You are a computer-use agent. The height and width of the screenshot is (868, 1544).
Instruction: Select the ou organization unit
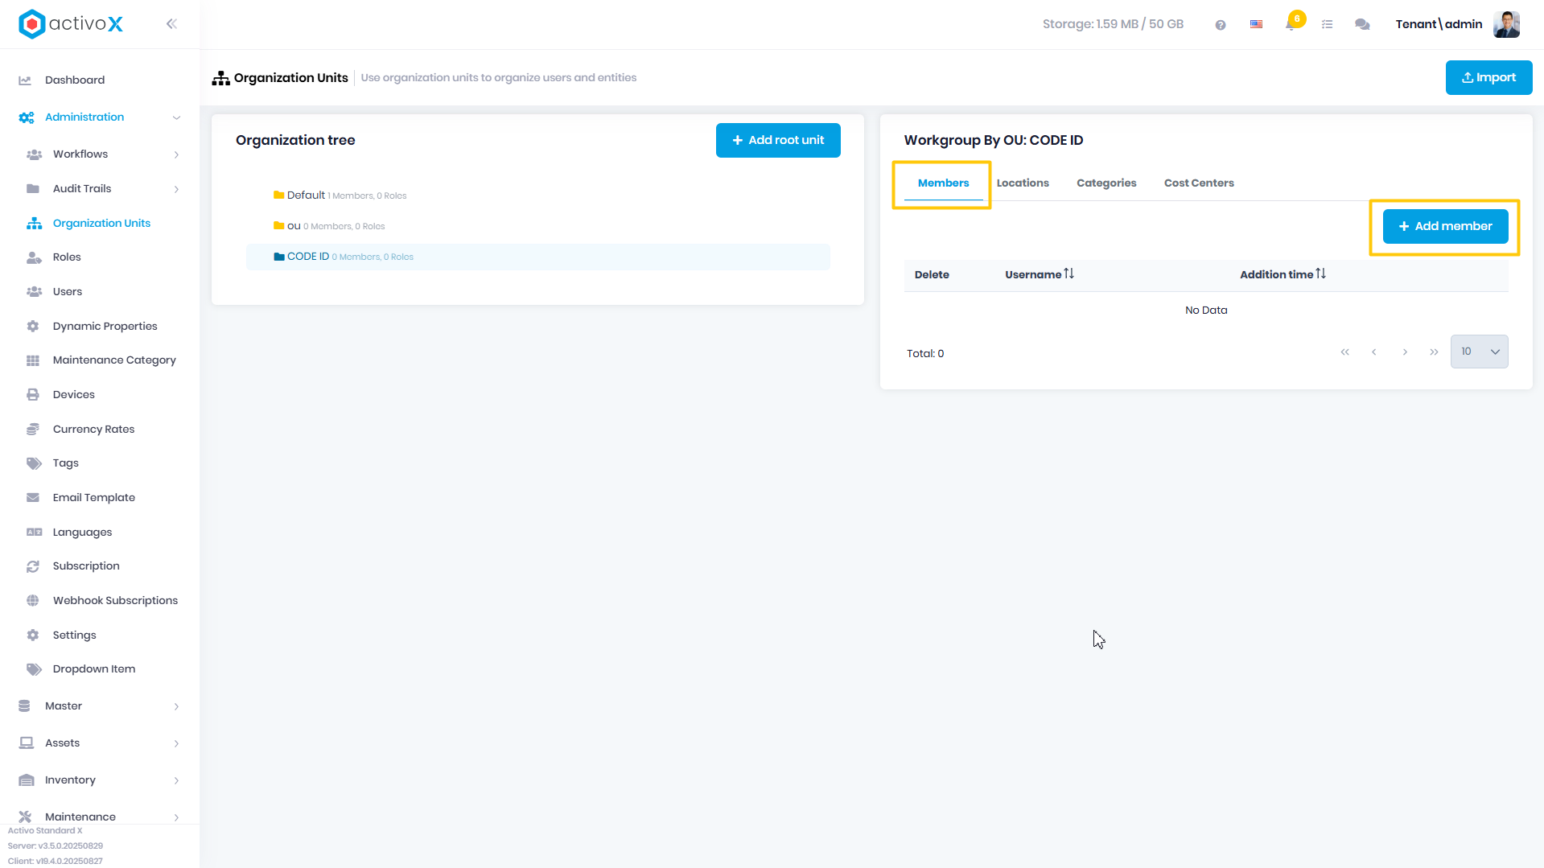[x=294, y=226]
